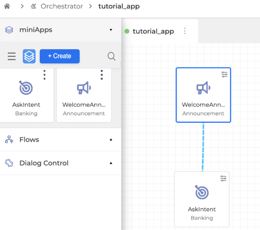This screenshot has height=230, width=260.
Task: Click the miniApps layers icon in header
Action: pos(9,30)
